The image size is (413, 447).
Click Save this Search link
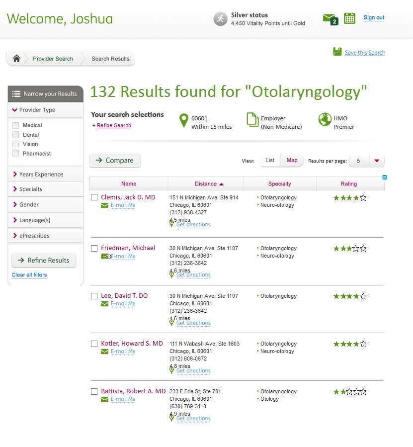point(365,53)
